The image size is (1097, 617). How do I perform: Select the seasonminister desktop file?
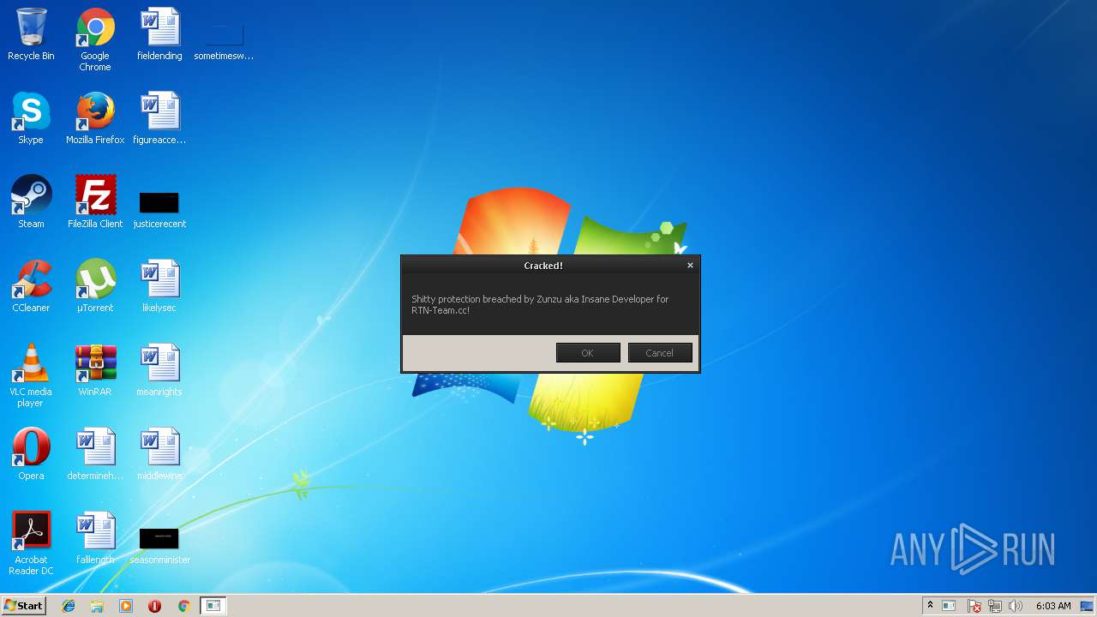coord(159,545)
